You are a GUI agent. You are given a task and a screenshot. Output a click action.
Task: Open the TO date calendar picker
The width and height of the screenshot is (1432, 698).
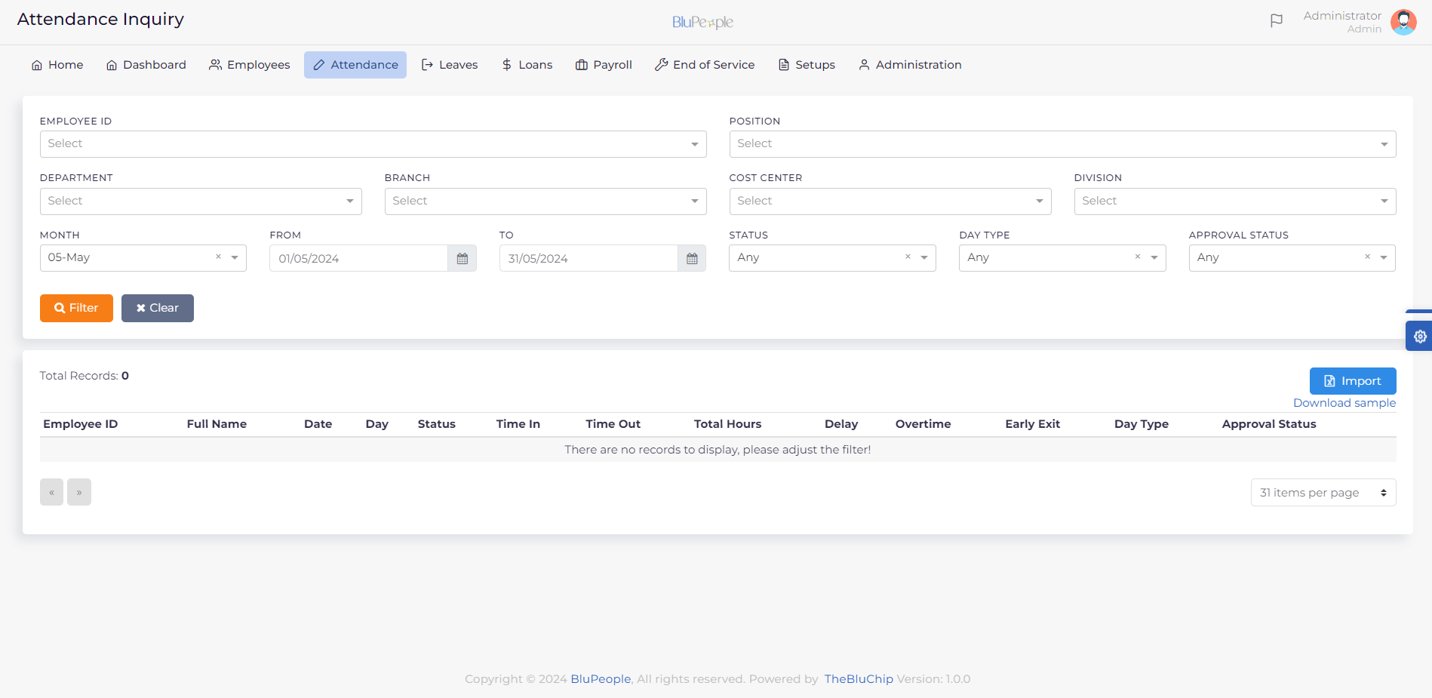pos(692,259)
